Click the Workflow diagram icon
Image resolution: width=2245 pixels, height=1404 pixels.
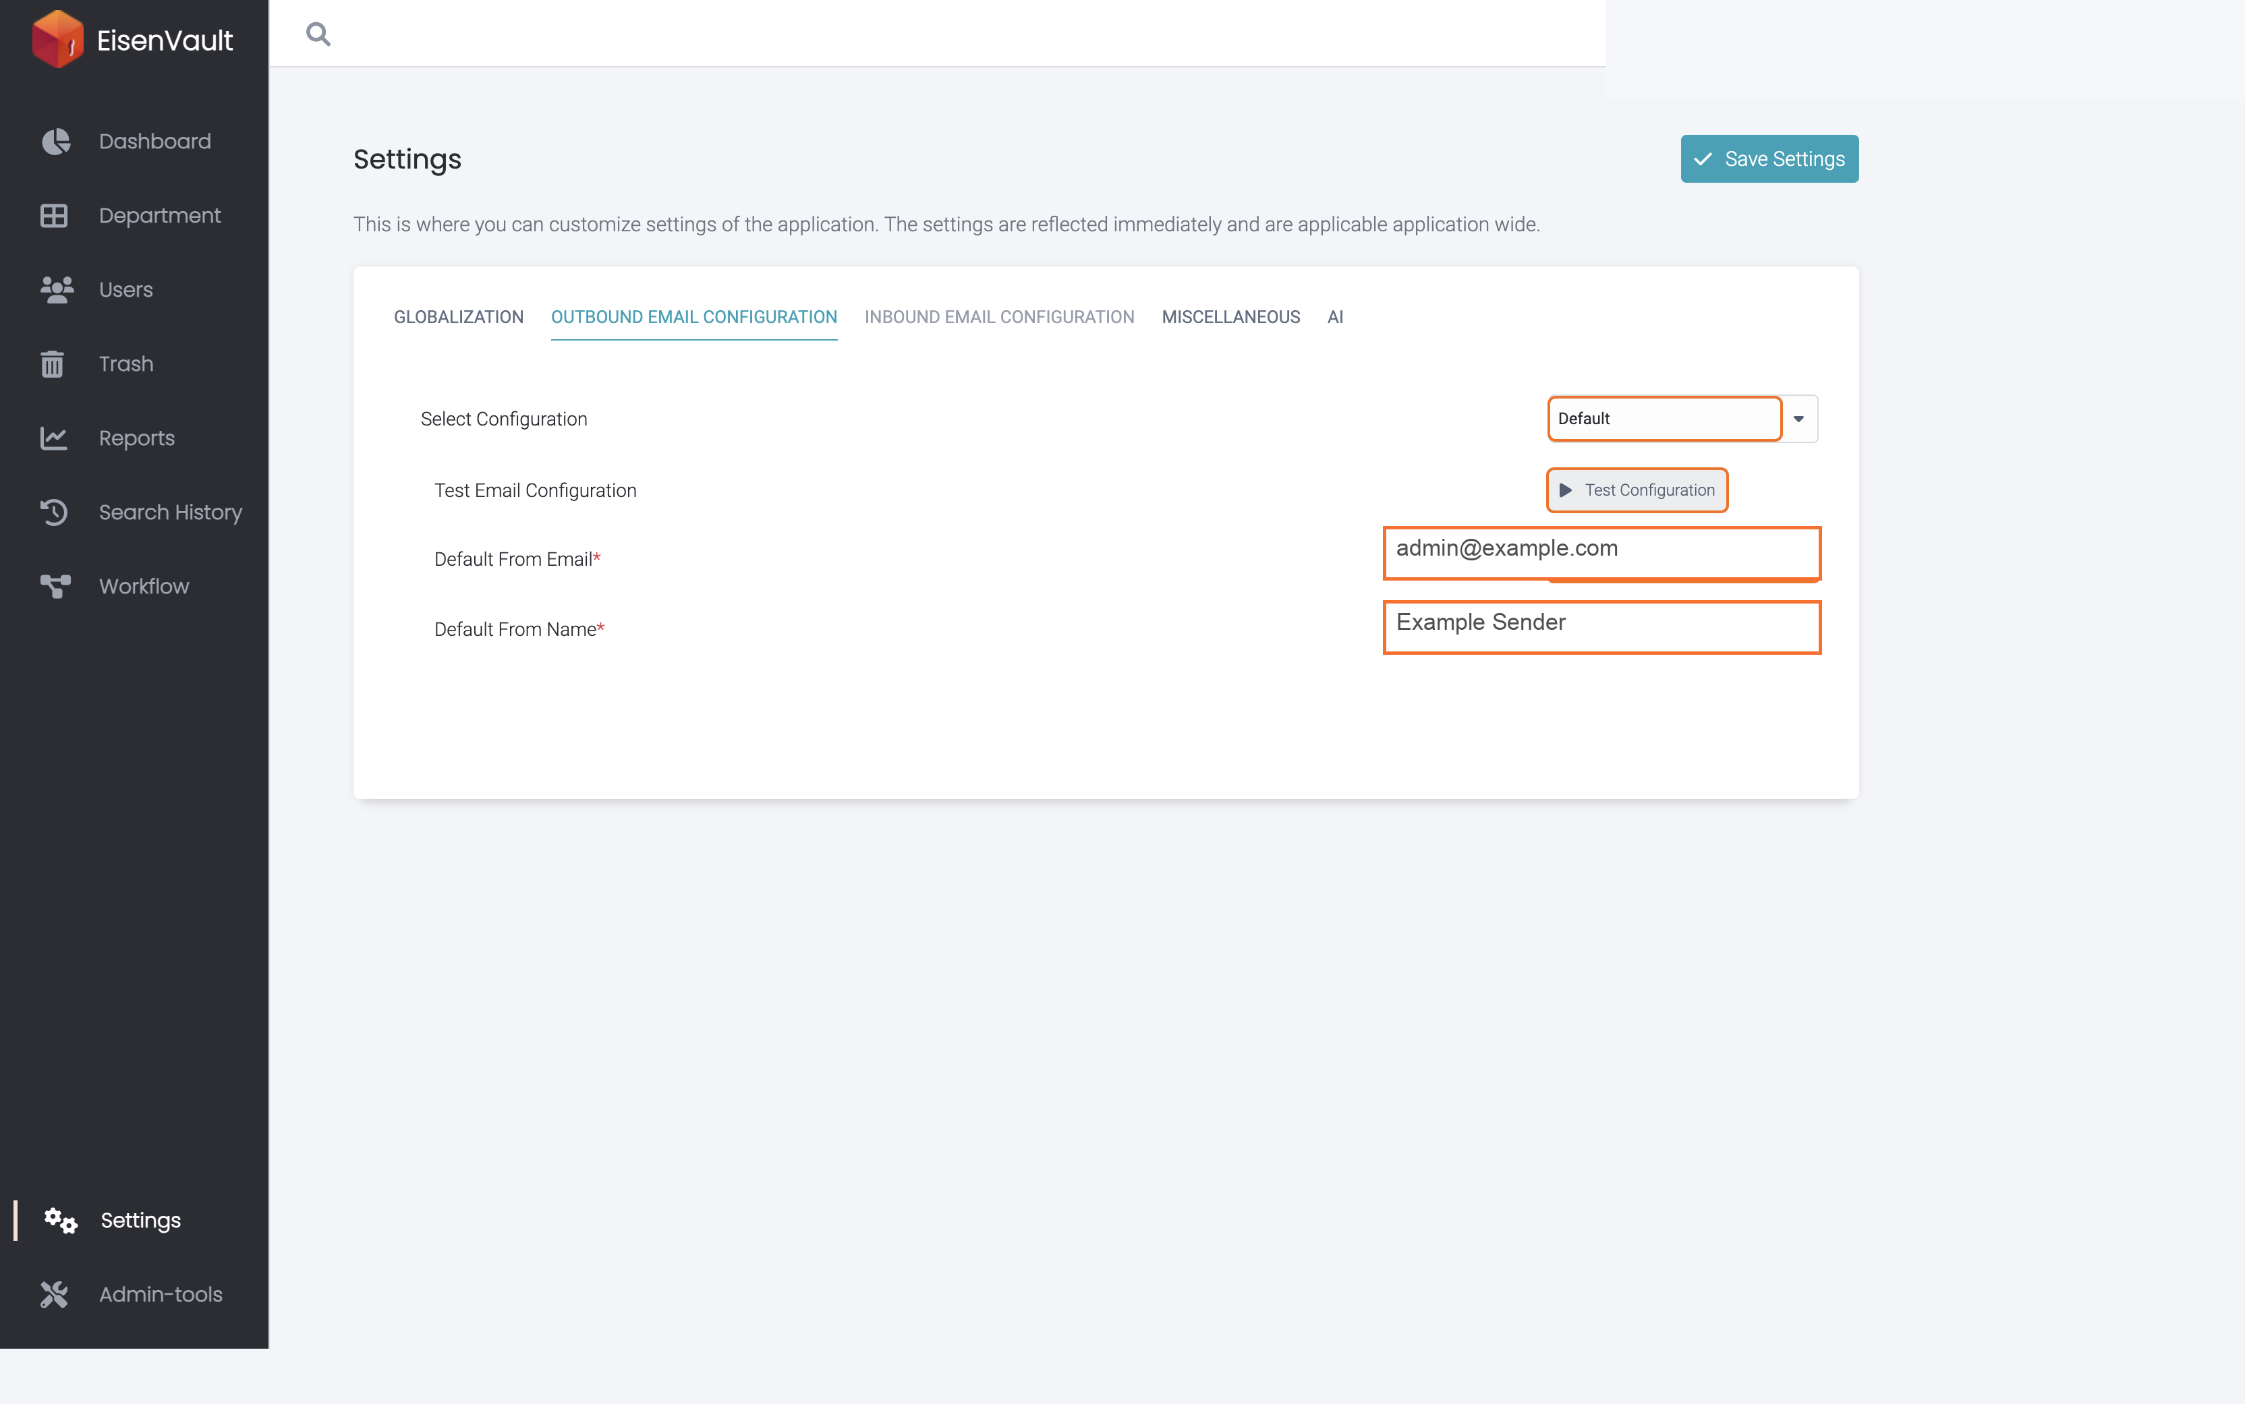pyautogui.click(x=56, y=586)
